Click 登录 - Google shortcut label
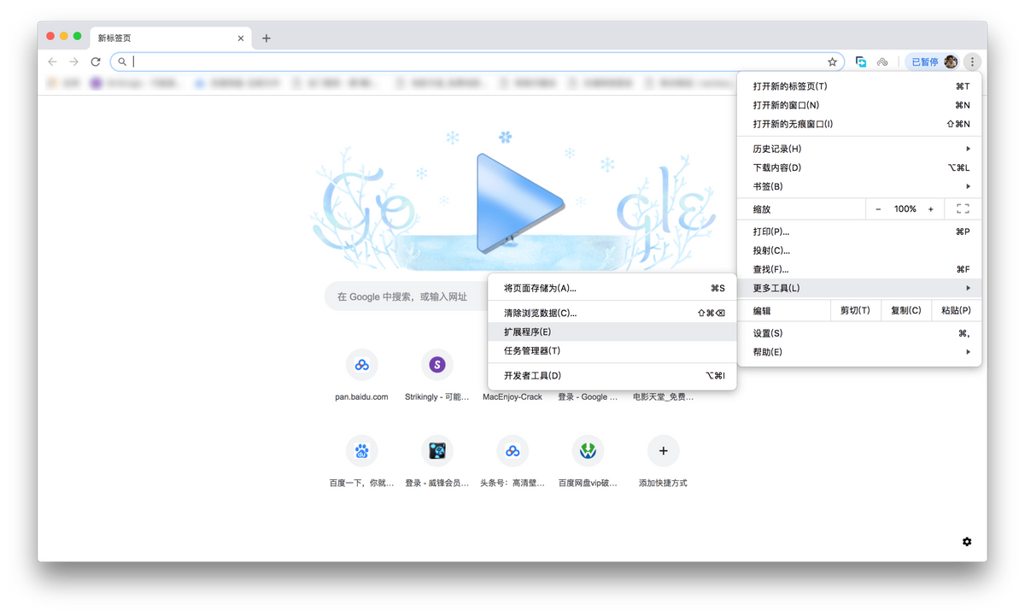 pyautogui.click(x=588, y=396)
